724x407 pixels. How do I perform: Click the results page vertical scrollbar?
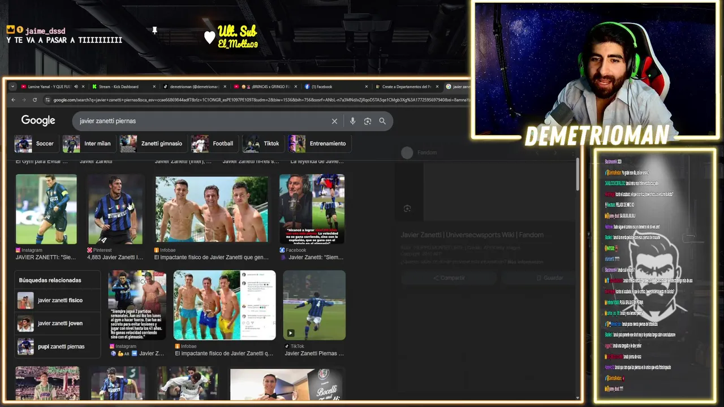coord(578,175)
